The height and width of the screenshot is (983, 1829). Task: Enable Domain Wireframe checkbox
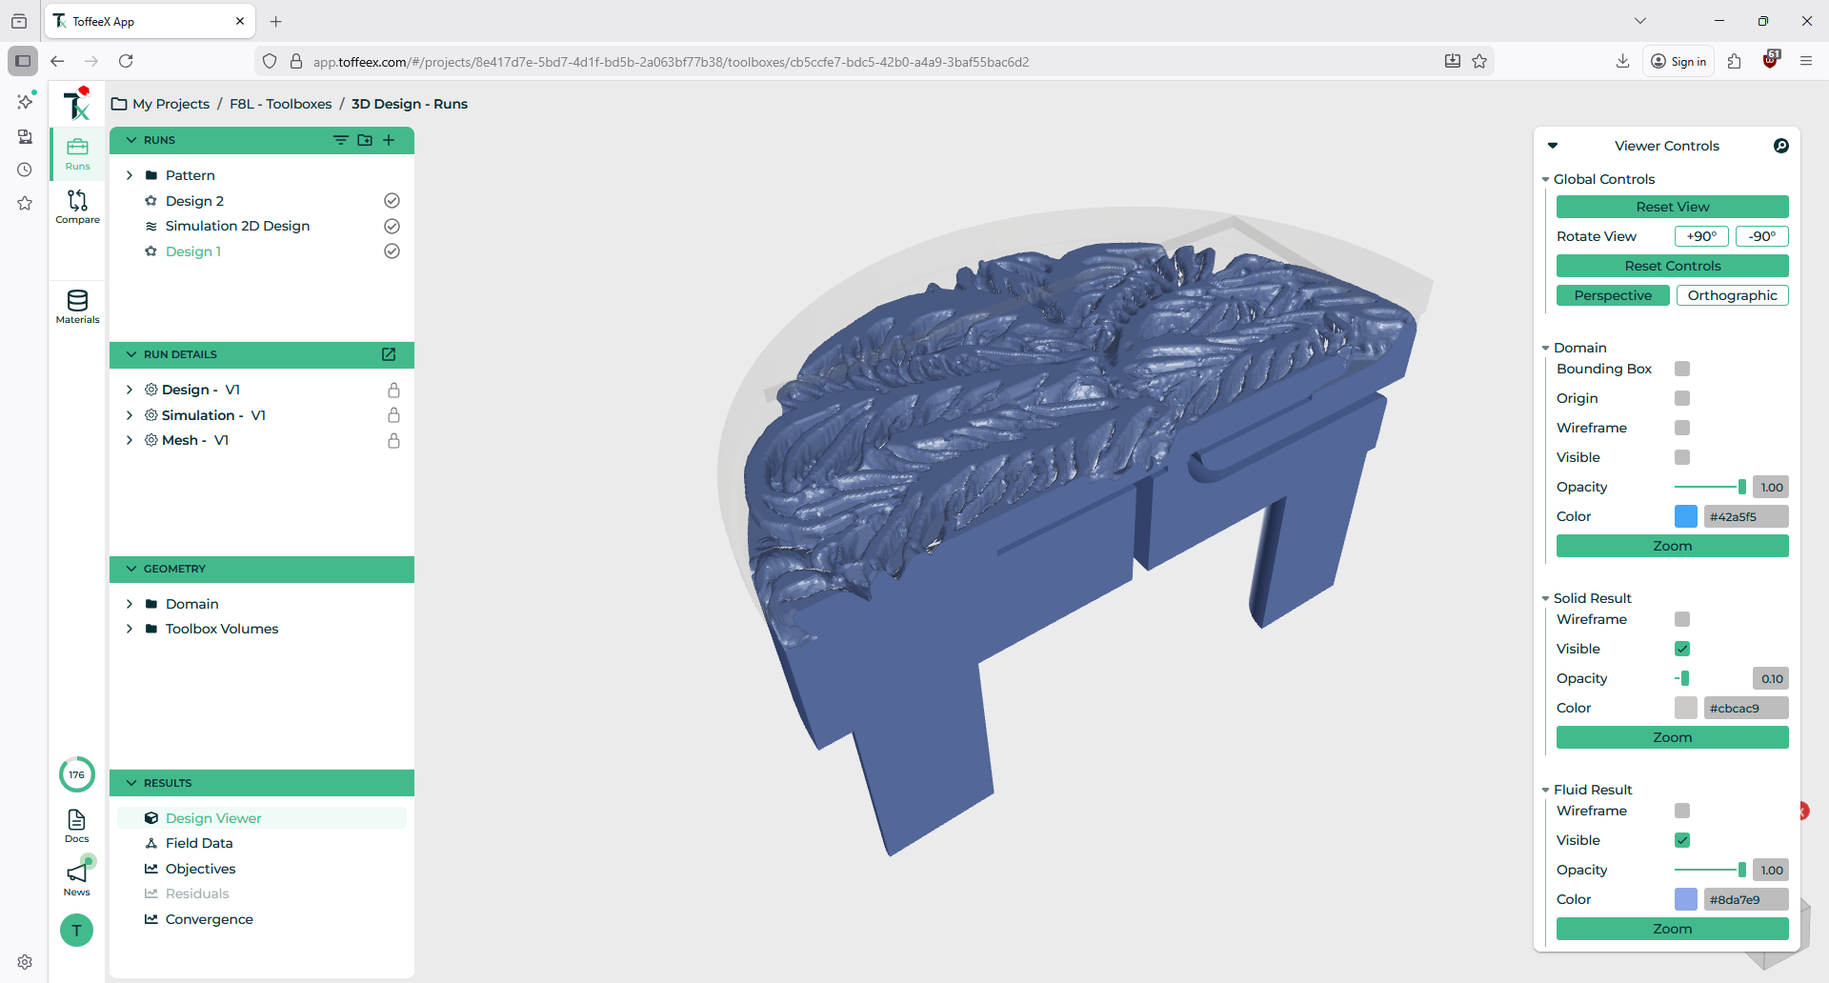click(x=1682, y=428)
